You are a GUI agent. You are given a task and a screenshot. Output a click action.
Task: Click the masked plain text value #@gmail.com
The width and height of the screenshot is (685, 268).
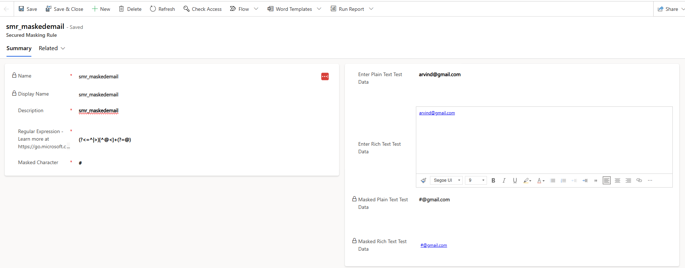434,200
